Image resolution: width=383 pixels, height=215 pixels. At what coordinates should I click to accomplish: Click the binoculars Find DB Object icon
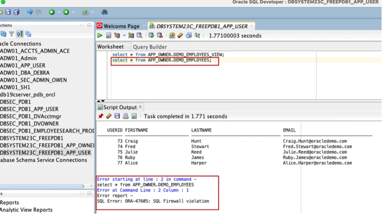[x=104, y=12]
